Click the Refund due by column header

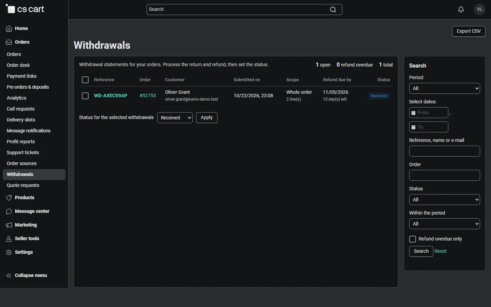[337, 80]
